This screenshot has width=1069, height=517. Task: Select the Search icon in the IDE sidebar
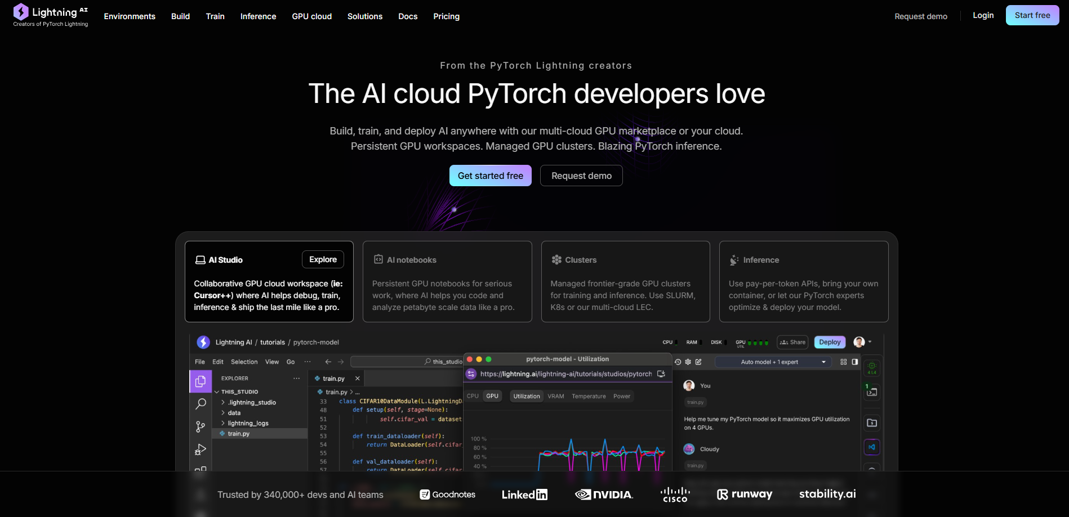(201, 403)
